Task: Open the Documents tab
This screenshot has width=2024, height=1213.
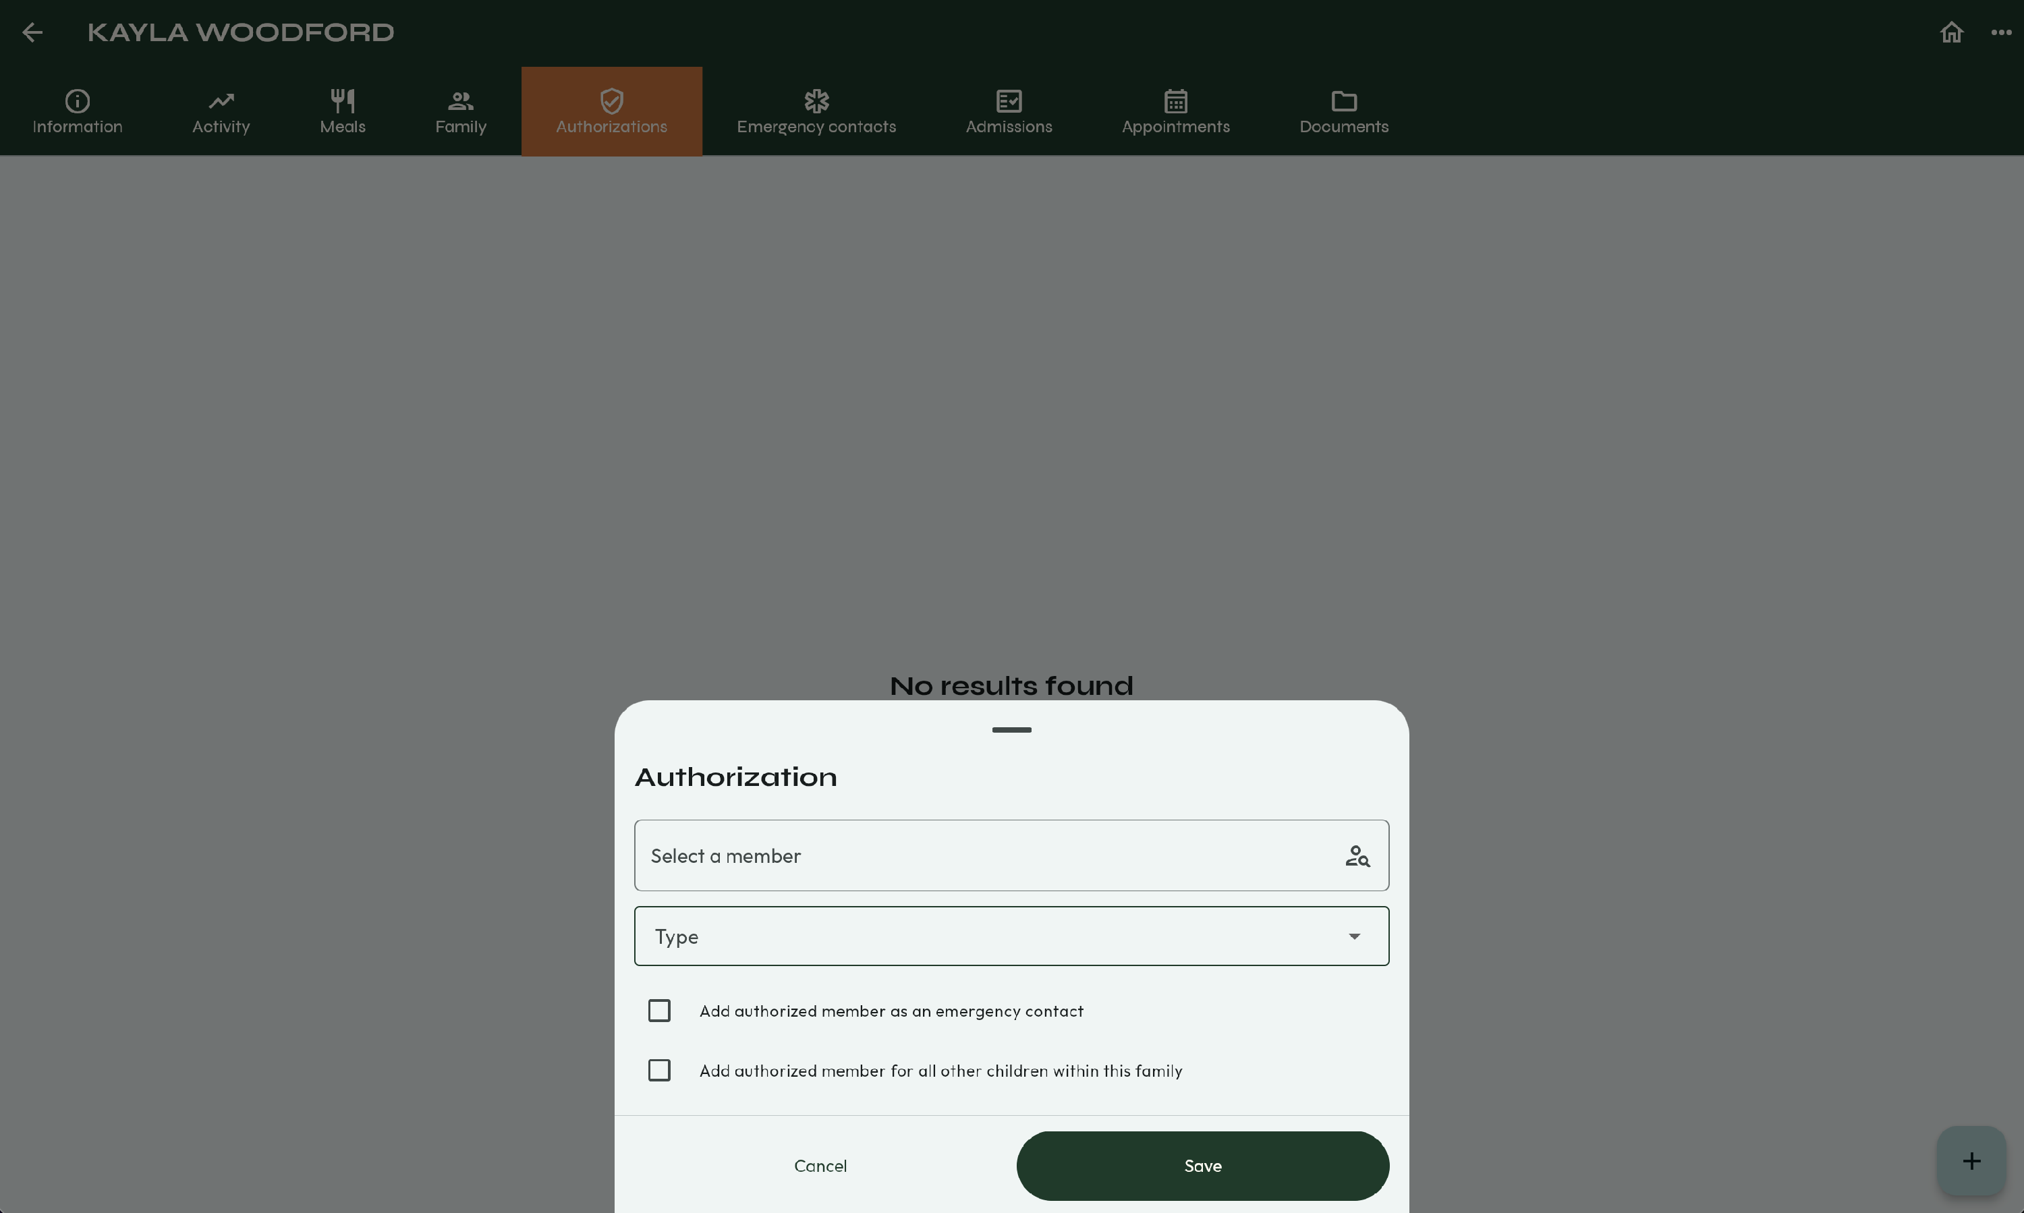Action: pos(1343,111)
